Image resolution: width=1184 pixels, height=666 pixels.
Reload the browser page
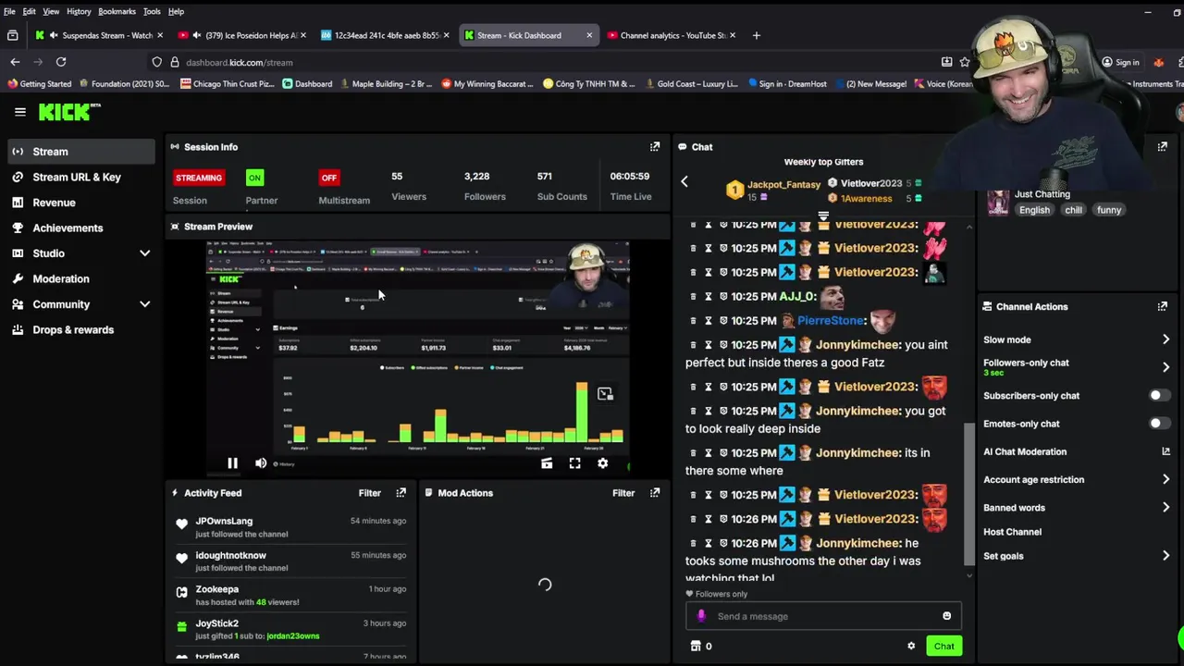[x=61, y=62]
